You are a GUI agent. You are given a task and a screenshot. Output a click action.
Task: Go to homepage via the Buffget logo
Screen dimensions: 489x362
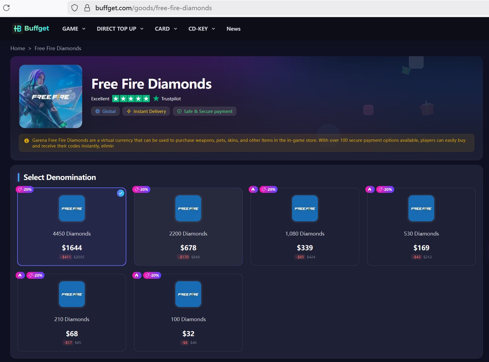coord(31,29)
